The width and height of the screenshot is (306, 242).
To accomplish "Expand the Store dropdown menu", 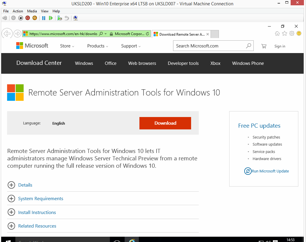I will pyautogui.click(x=67, y=46).
